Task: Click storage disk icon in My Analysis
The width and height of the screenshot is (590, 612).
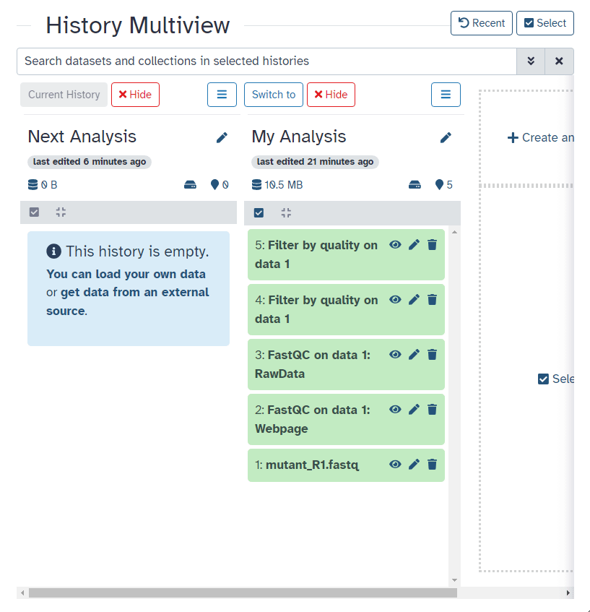Action: coord(415,185)
